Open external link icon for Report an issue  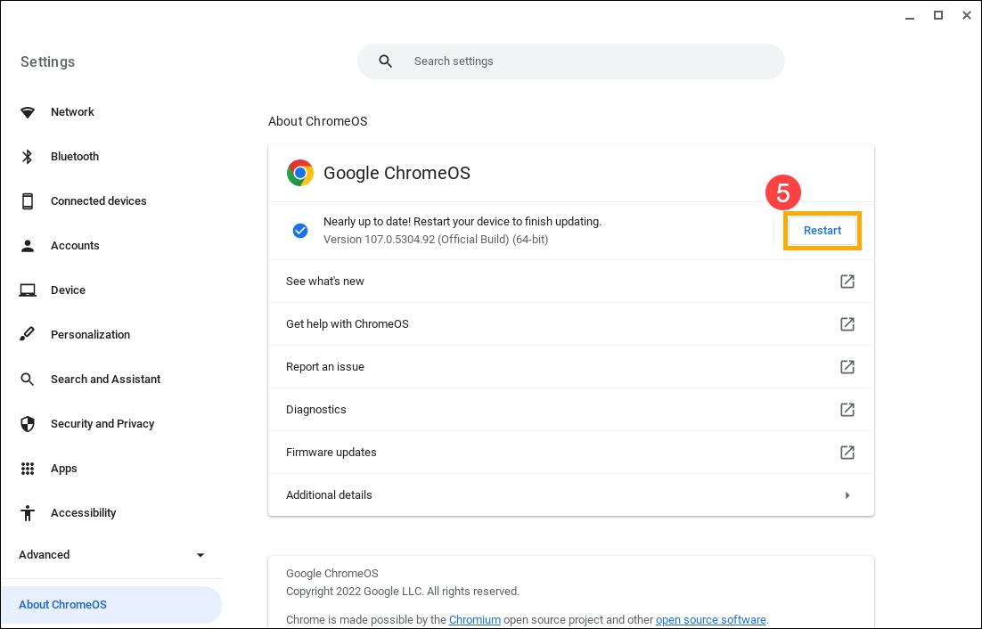pos(847,367)
